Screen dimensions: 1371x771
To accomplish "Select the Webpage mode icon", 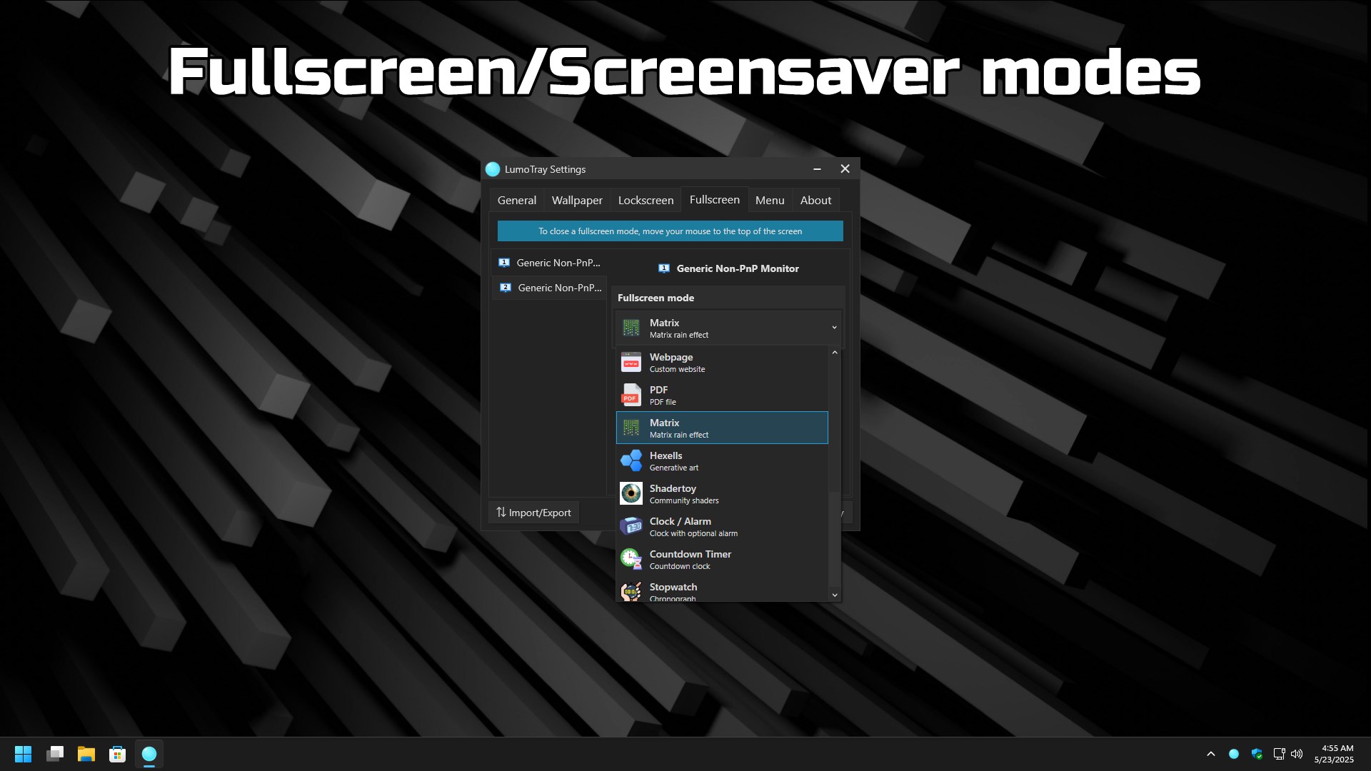I will (x=631, y=363).
